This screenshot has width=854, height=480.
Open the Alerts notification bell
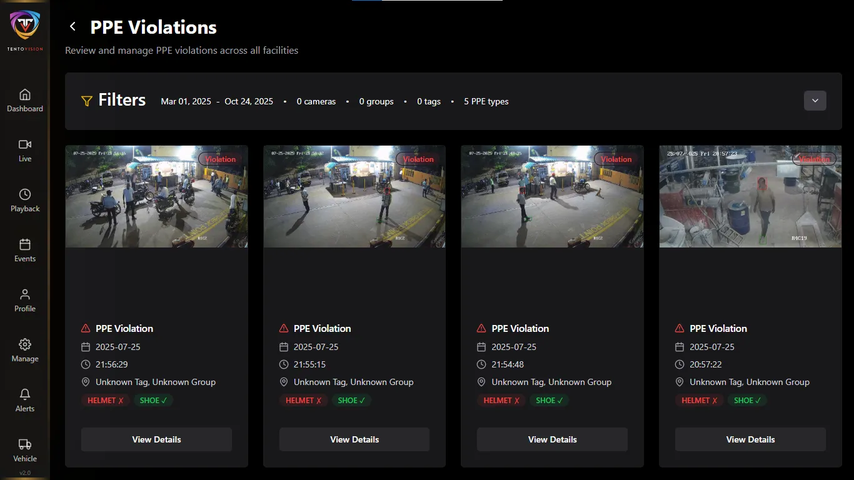[x=25, y=400]
